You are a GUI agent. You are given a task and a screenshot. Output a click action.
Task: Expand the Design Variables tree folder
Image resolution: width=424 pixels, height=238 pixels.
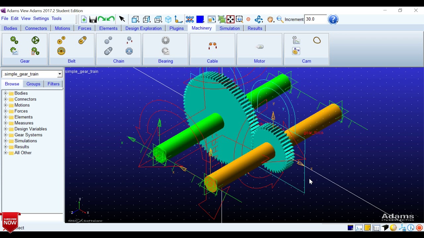point(5,129)
